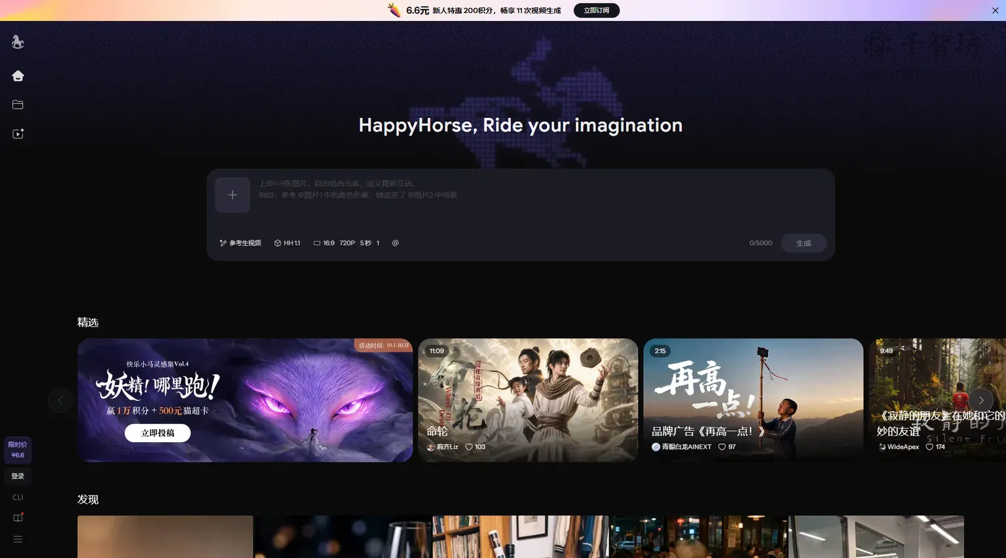Viewport: 1006px width, 558px height.
Task: Change the generation count 1 setting
Action: point(378,243)
